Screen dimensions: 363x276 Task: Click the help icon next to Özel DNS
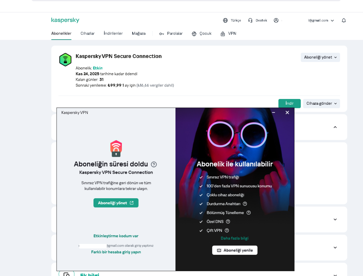coord(228,222)
